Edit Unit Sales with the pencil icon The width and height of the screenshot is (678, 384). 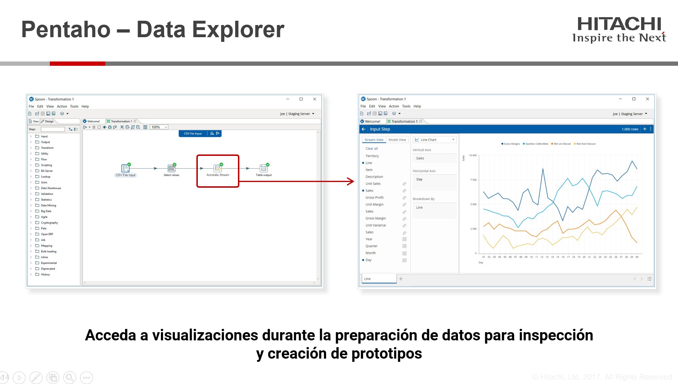pyautogui.click(x=404, y=183)
